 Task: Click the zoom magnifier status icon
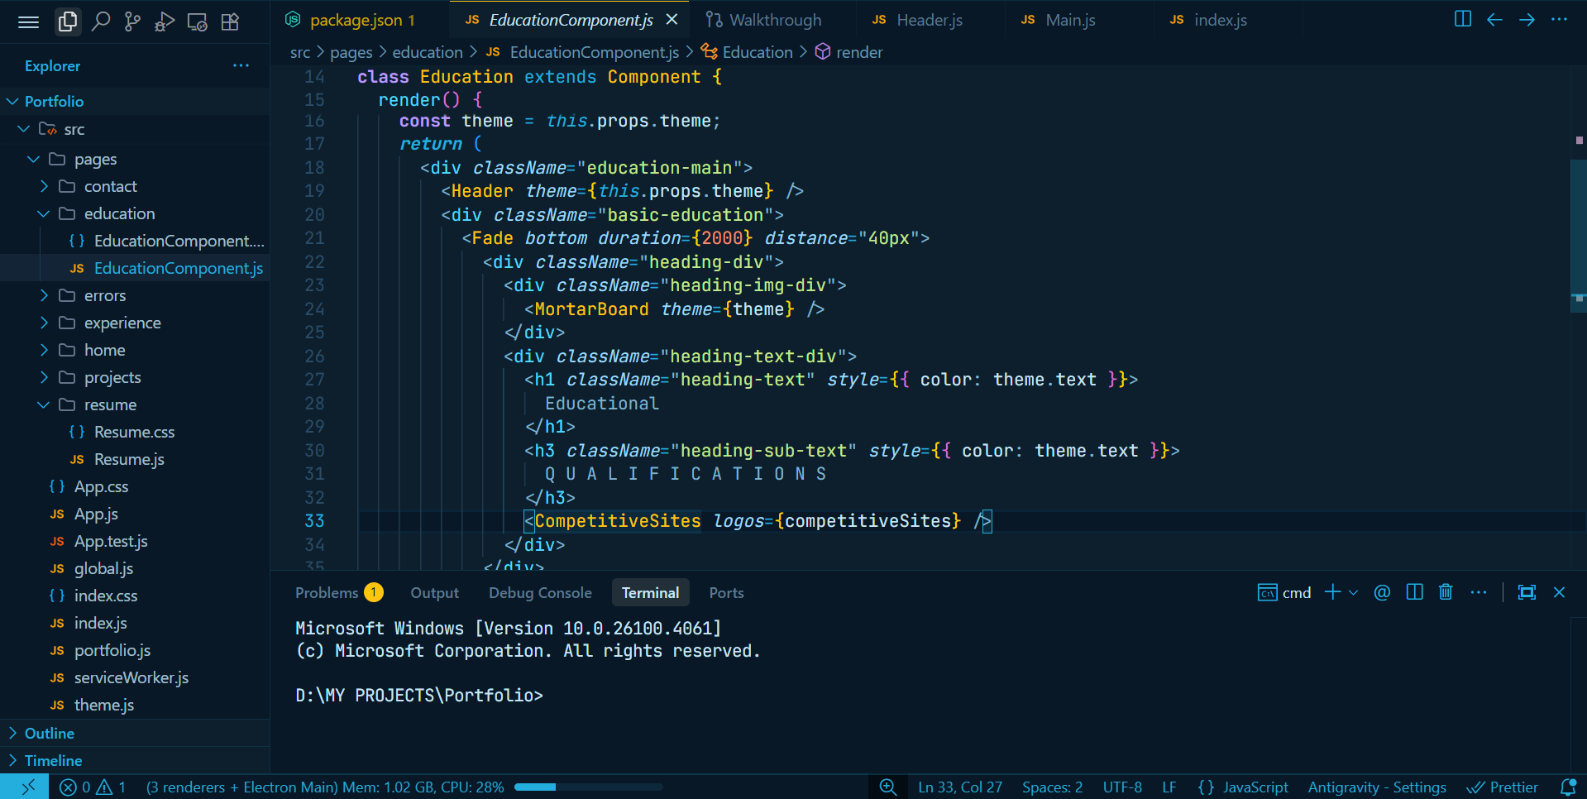pos(888,787)
